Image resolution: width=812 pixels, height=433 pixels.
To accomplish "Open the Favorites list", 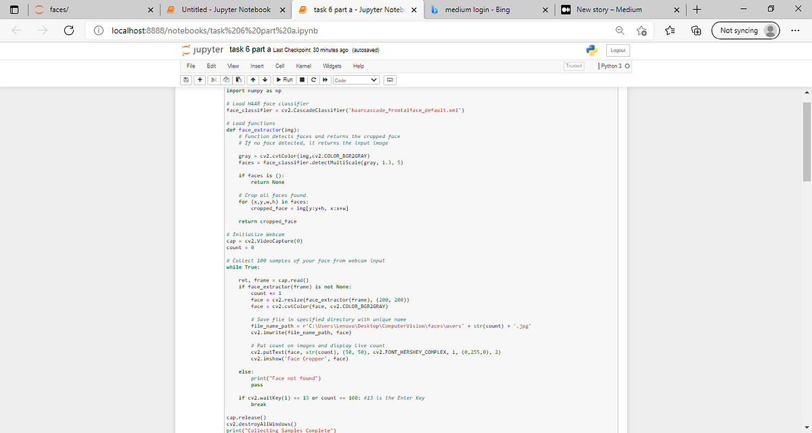I will (670, 30).
